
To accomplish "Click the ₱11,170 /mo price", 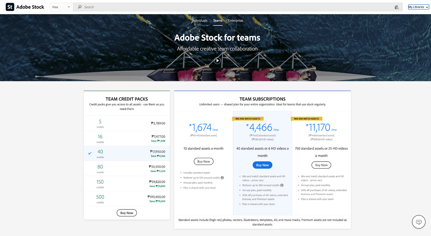I will point(321,127).
